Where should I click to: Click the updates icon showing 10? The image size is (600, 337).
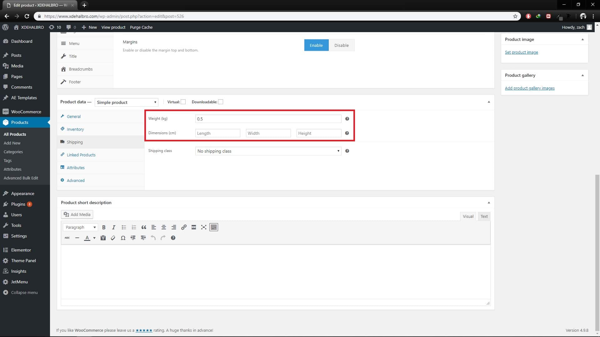[55, 27]
